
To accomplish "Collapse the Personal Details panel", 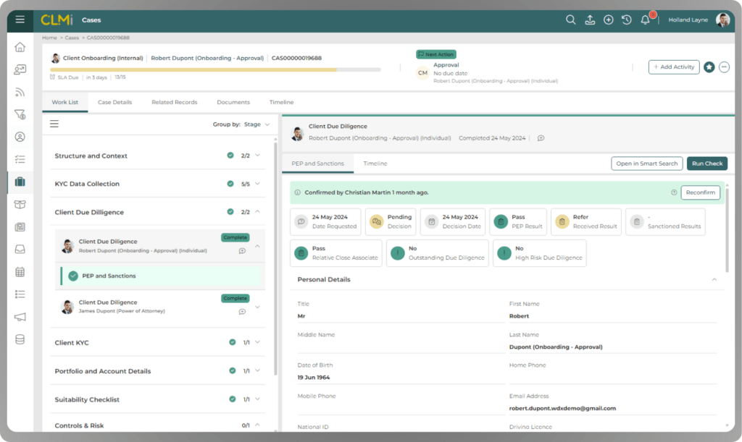I will tap(714, 279).
